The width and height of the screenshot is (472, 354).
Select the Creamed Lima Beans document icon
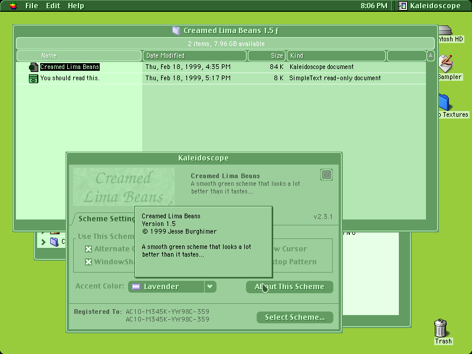pyautogui.click(x=34, y=67)
